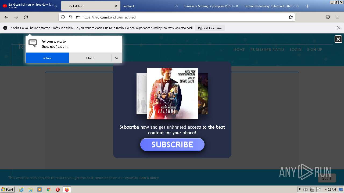Open the second Tension Is Growing tab
344x193 pixels.
(271, 6)
